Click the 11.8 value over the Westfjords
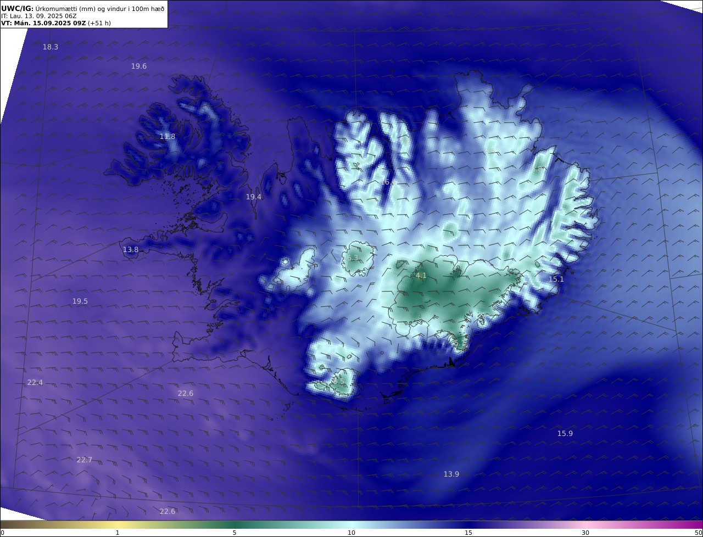Viewport: 703px width, 537px height. tap(168, 136)
